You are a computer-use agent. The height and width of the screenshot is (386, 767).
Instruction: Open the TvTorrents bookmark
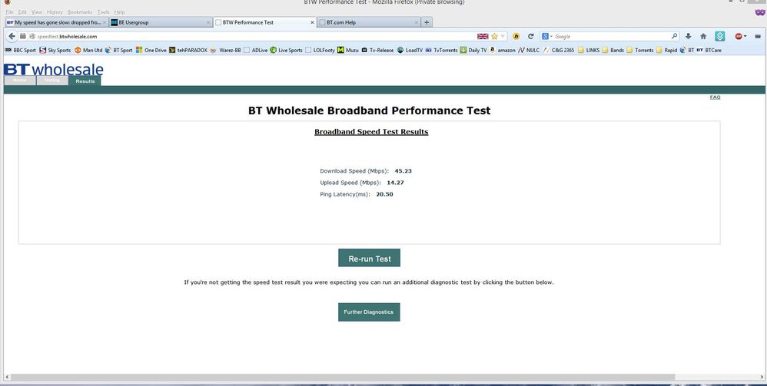coord(441,50)
